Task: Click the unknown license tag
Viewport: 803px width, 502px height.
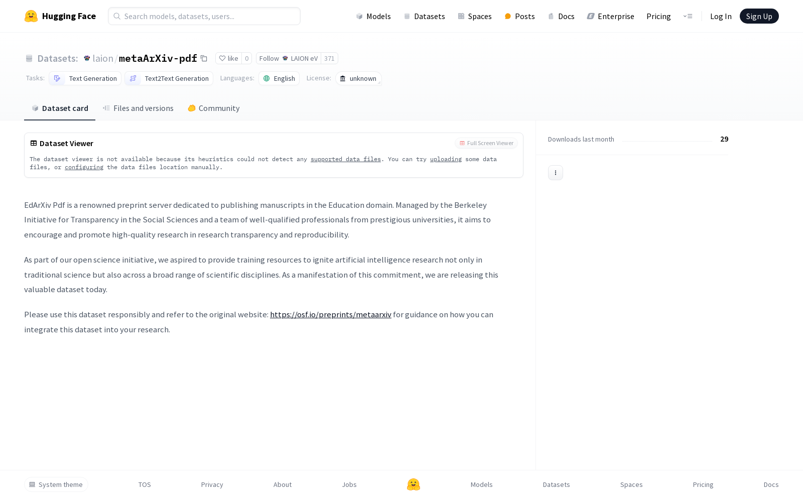Action: (x=358, y=78)
